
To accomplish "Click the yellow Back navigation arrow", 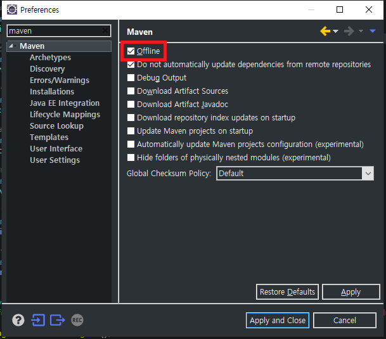I will [325, 31].
